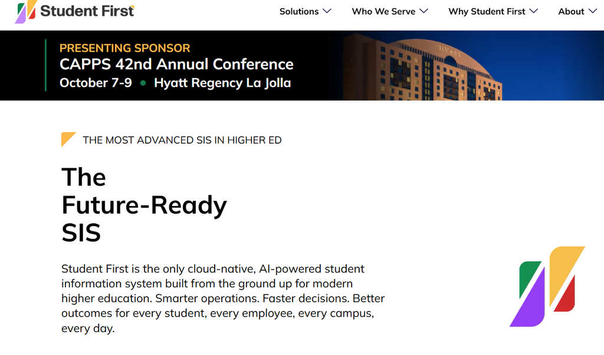Click the green vertical bar in banner

45,65
